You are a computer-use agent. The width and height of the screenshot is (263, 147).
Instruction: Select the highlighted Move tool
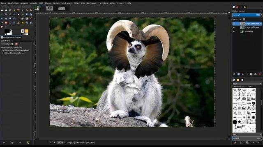(x=14, y=15)
